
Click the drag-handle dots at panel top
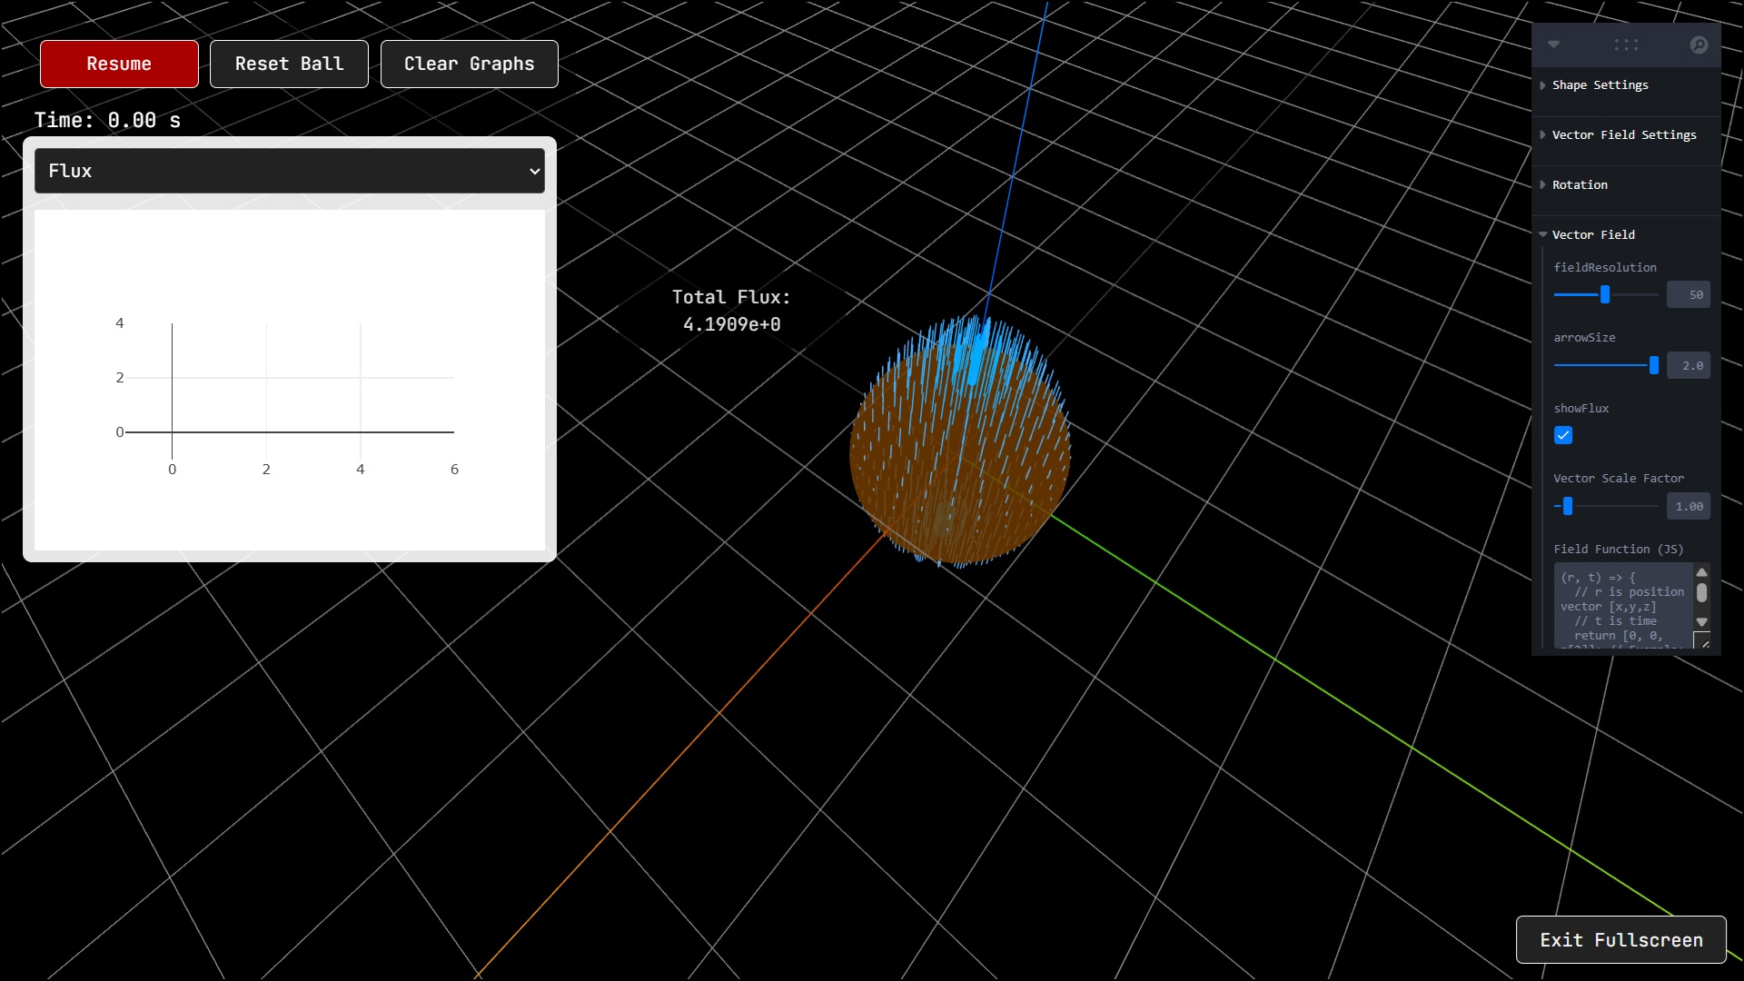tap(1626, 45)
